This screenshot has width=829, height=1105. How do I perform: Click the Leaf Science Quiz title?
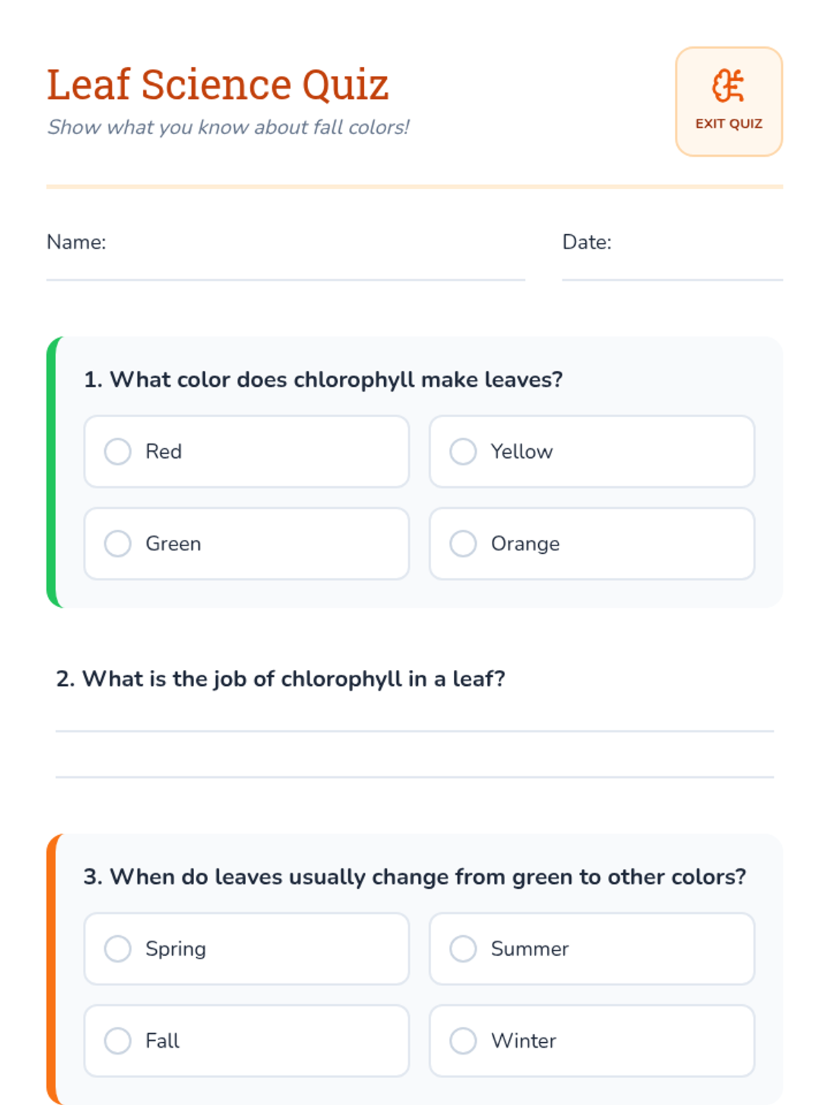click(218, 85)
